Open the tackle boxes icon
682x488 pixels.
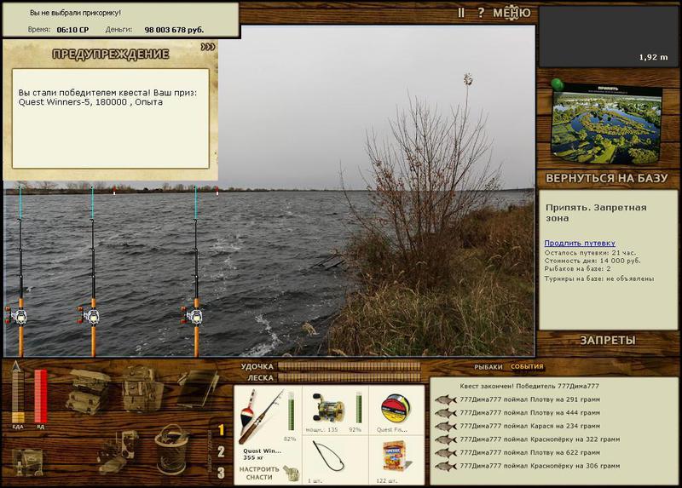pos(87,391)
